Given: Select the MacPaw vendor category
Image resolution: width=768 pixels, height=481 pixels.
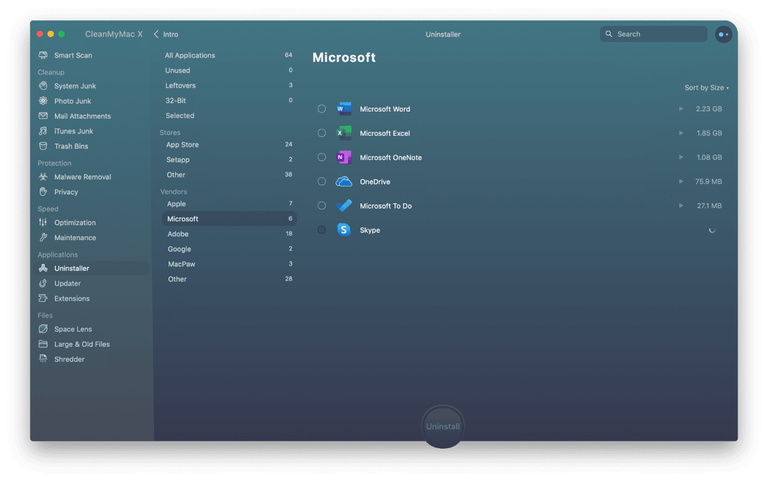Looking at the screenshot, I should coord(229,264).
